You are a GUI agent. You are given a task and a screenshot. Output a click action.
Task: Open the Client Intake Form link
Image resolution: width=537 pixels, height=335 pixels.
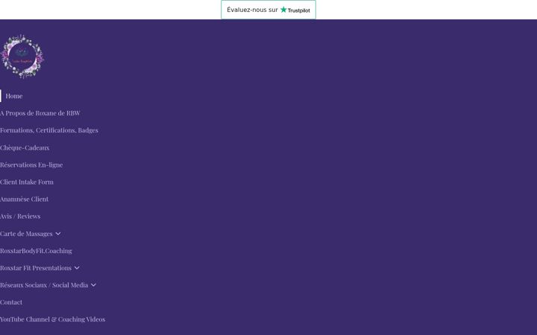(27, 182)
